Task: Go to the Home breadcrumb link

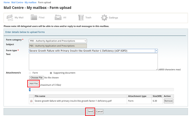Action: click(x=7, y=2)
